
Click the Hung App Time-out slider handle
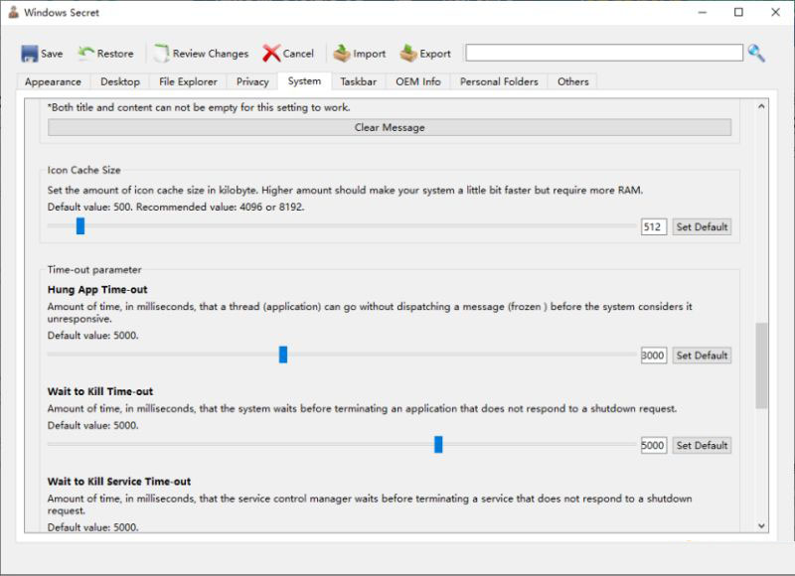point(283,355)
